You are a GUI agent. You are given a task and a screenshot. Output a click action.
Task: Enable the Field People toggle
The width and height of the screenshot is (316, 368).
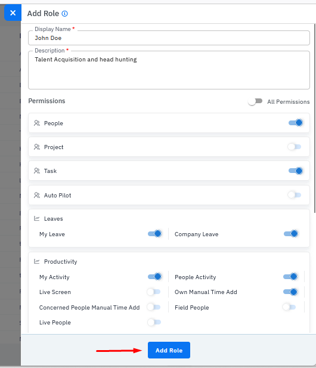coord(289,307)
